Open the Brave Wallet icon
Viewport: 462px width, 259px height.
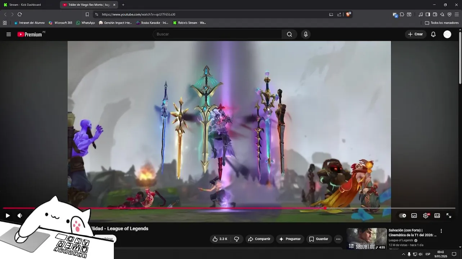pos(435,14)
